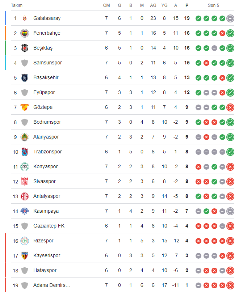Screen dimensions: 243x297
Task: Click the Başakşehir club badge
Action: click(x=25, y=78)
